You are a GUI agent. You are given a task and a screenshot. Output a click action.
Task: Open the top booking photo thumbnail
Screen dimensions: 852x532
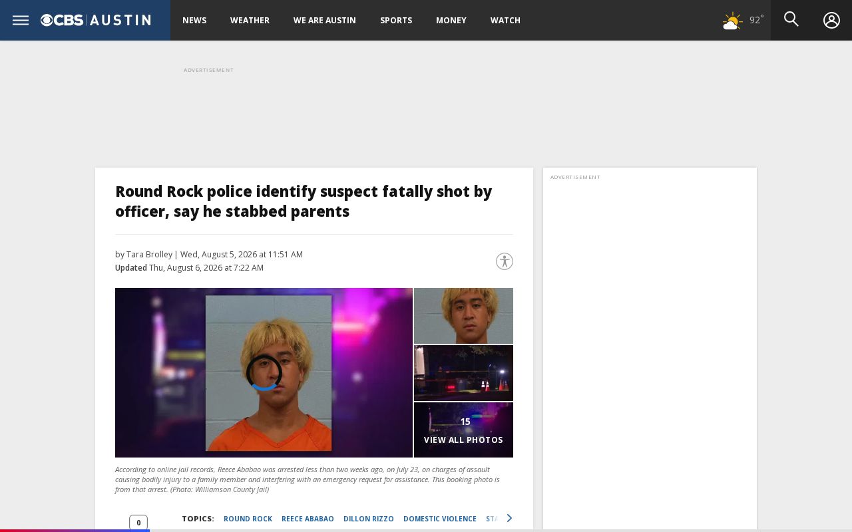click(x=463, y=316)
